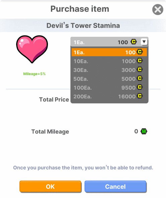Click the 1Ea. quantity combo box header
This screenshot has width=166, height=198.
(109, 42)
